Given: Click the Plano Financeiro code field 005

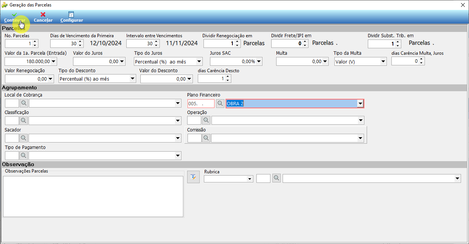Looking at the screenshot, I should [x=201, y=103].
